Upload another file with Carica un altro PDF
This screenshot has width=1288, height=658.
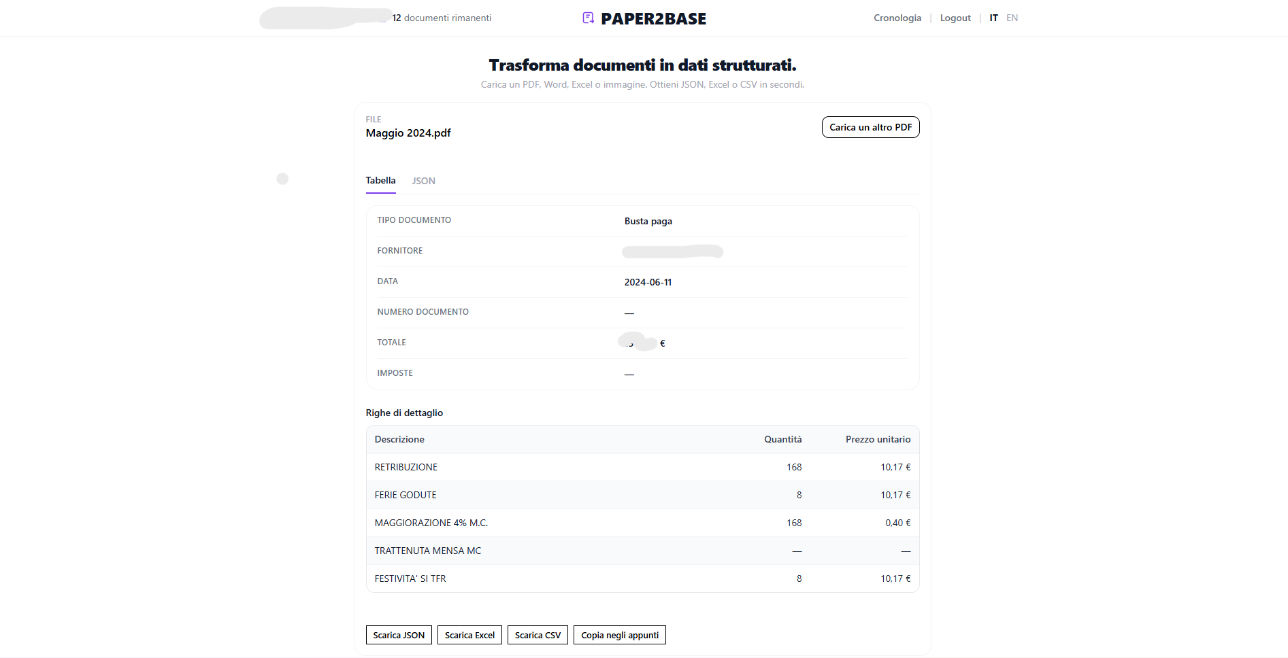[x=871, y=127]
